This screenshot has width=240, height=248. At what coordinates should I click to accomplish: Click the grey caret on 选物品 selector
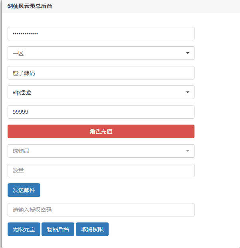coord(187,151)
